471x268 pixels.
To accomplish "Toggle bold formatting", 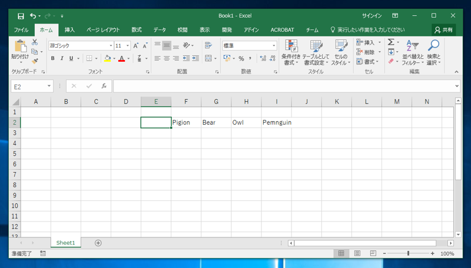I will tap(52, 58).
